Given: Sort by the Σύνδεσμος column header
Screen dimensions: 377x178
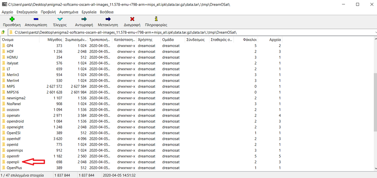Looking at the screenshot, I should click(x=197, y=40).
